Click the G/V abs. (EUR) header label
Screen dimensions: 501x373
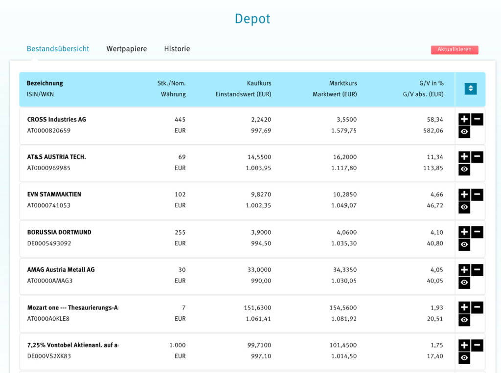click(423, 94)
